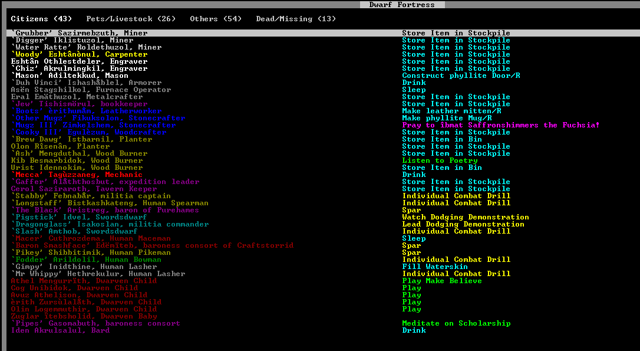Select 'Pipes' Gasomabuth, baroness consort
640x351 pixels.
(x=95, y=324)
